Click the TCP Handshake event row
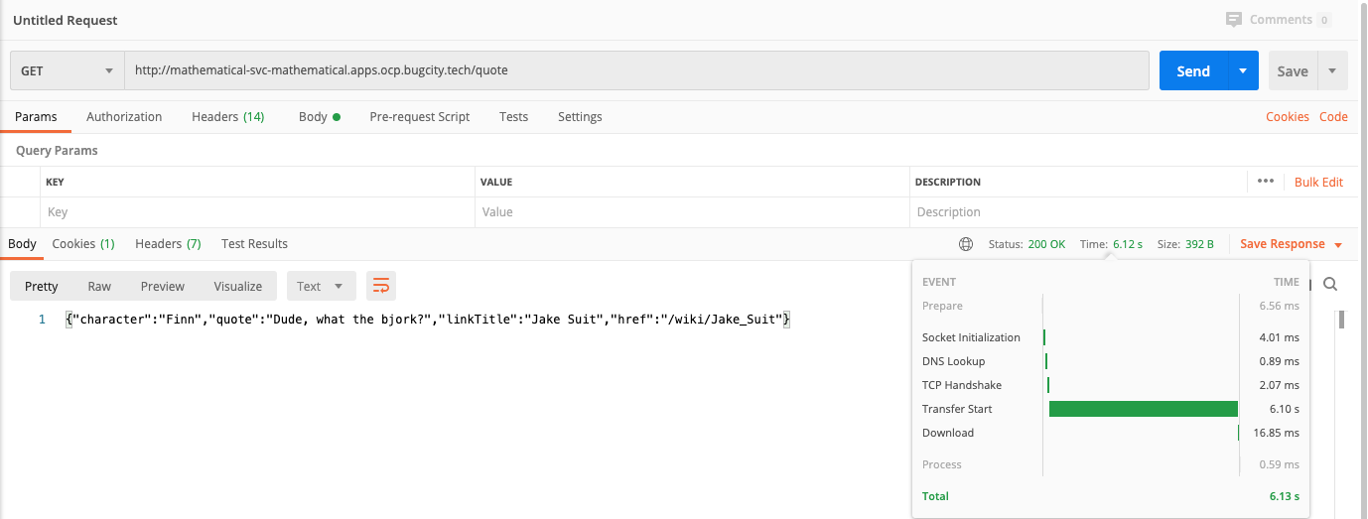This screenshot has height=519, width=1368. coord(1110,385)
